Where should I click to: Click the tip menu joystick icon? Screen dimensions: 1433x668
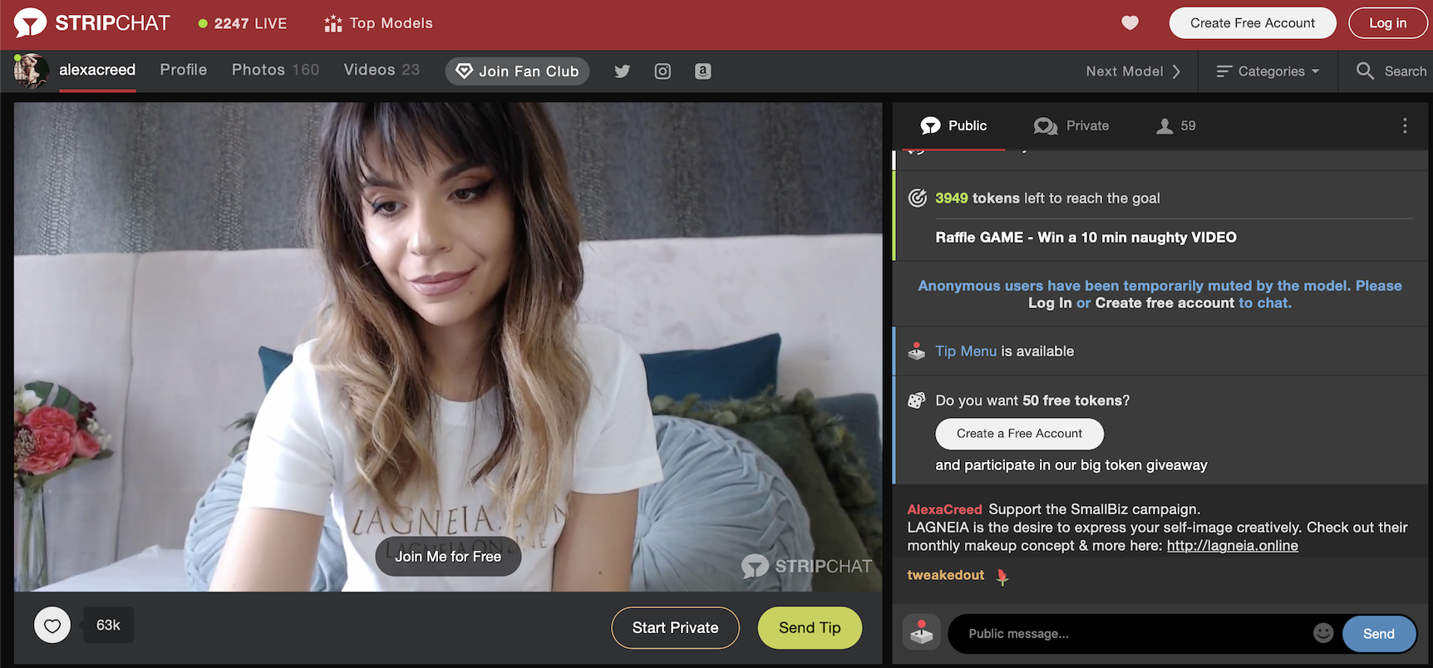pyautogui.click(x=921, y=633)
